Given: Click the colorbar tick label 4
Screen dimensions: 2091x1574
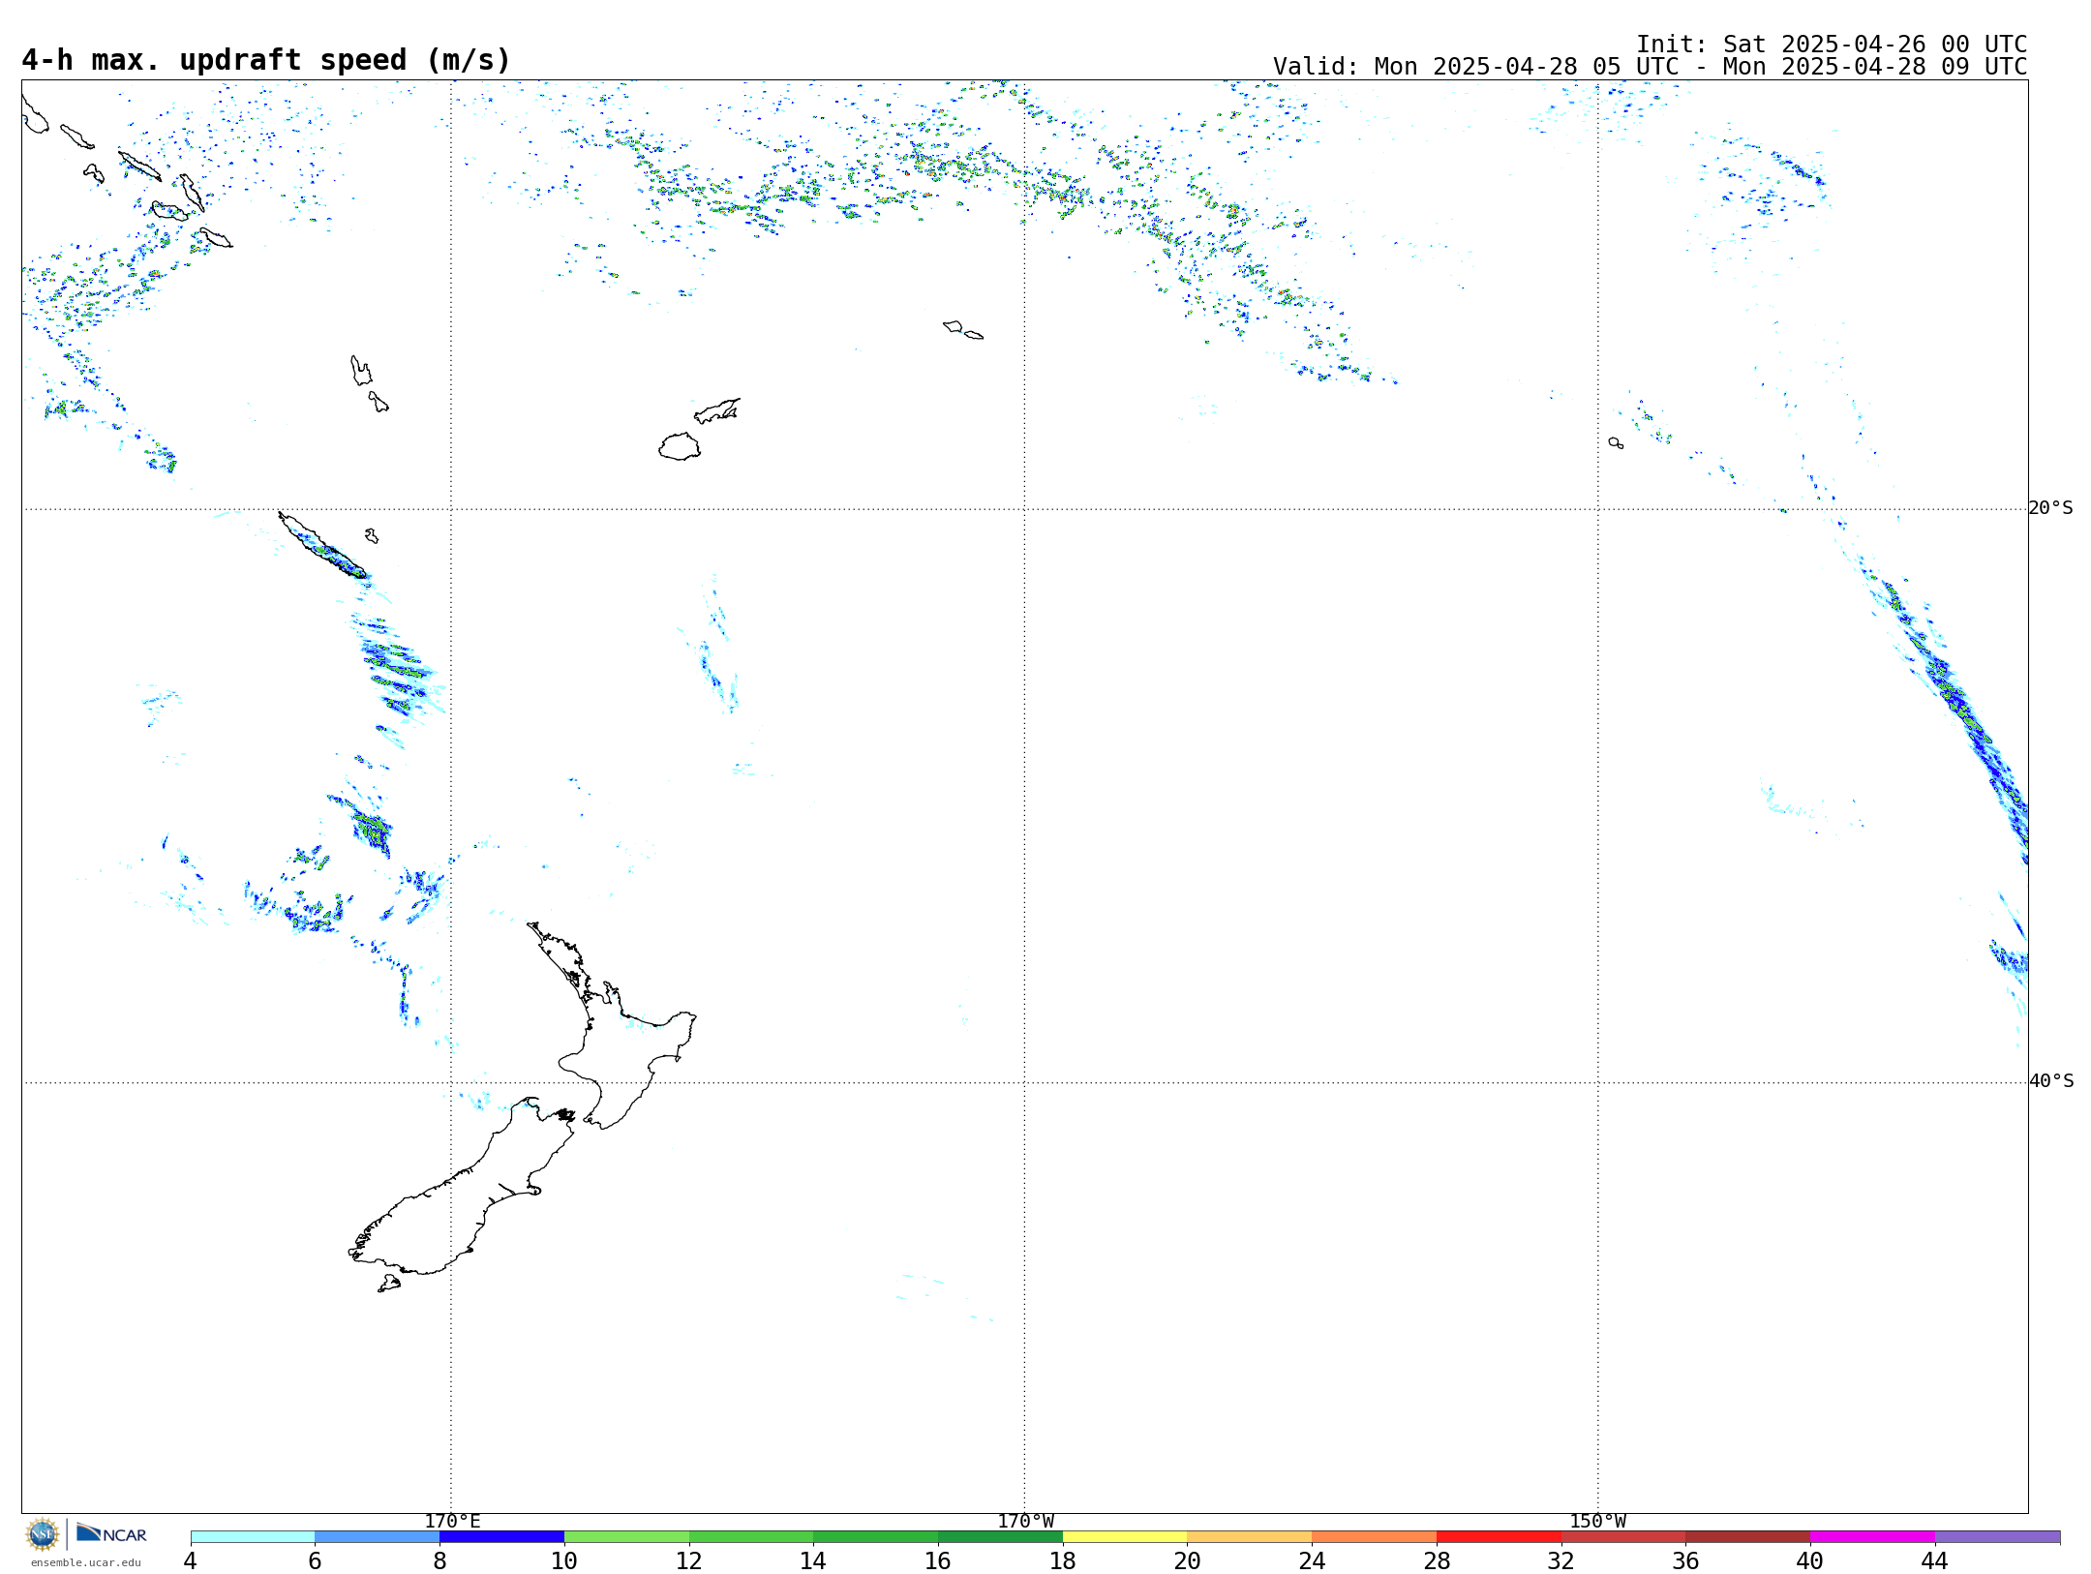Looking at the screenshot, I should coord(191,1560).
